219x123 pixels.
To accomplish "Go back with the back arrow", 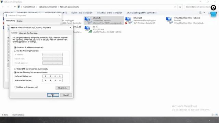I will [x=3, y=7].
